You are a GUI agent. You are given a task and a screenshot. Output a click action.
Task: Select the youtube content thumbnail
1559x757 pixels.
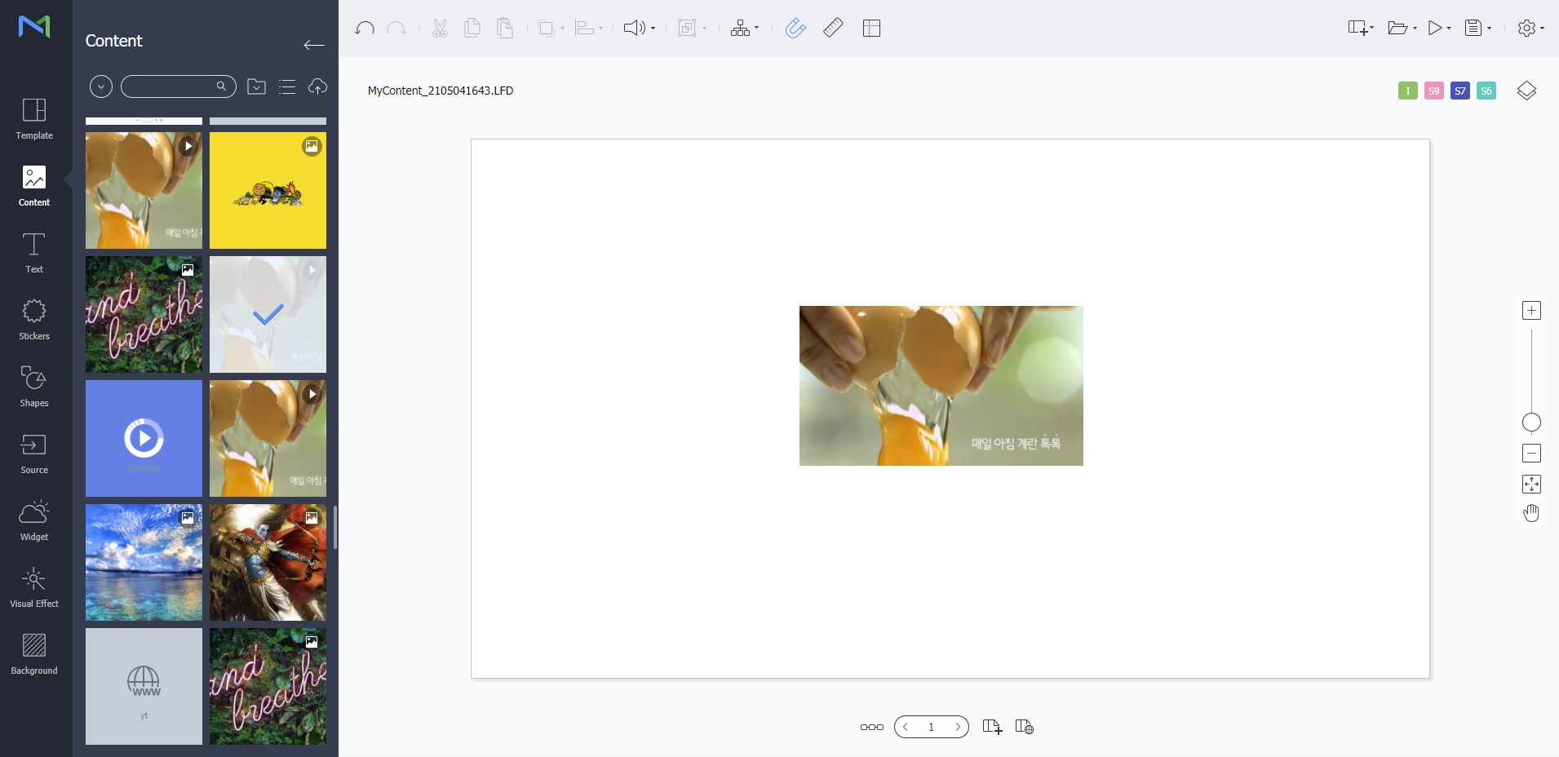(x=144, y=438)
